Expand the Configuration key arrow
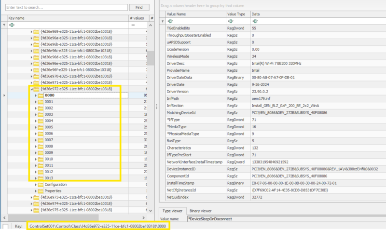This screenshot has height=230, width=386. (x=36, y=185)
